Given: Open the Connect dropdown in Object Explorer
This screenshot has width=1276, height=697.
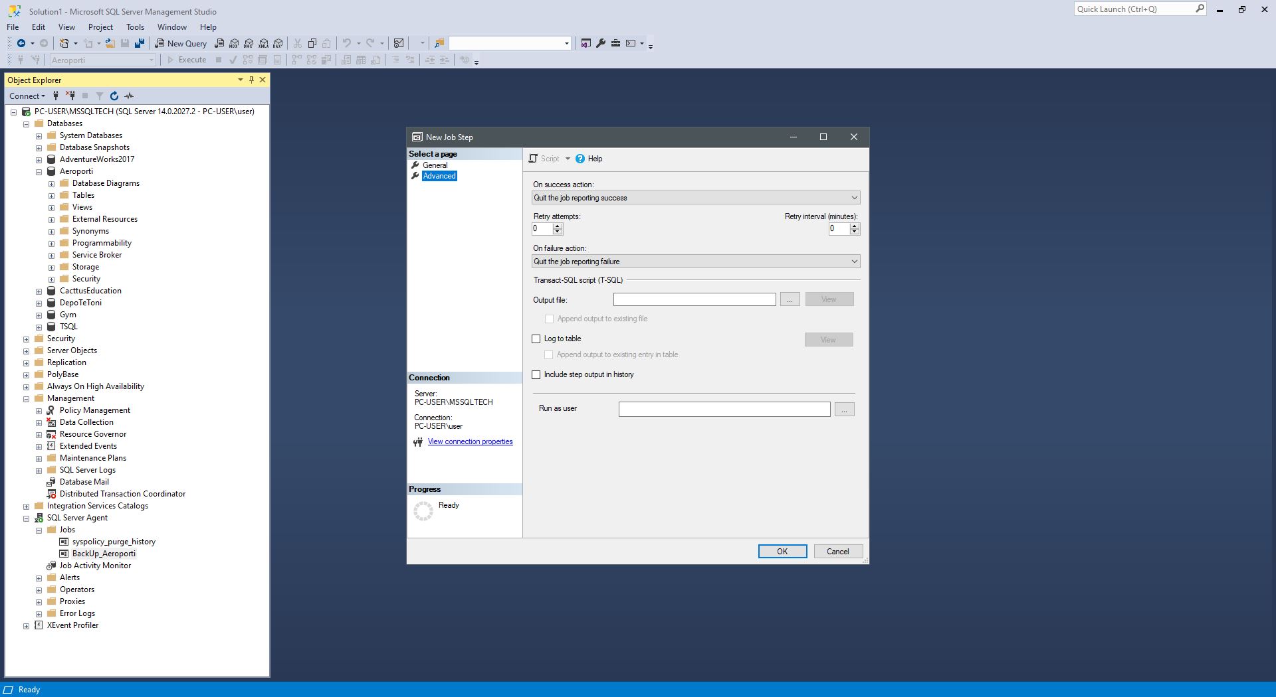Looking at the screenshot, I should click(27, 96).
